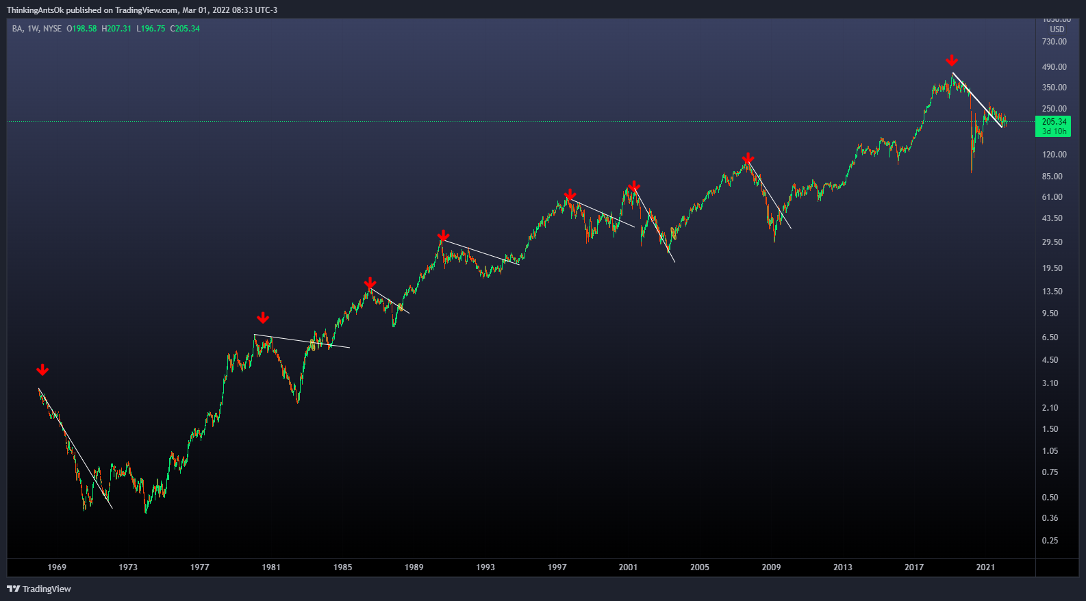
Task: Click the close value C205.34
Action: coord(185,29)
